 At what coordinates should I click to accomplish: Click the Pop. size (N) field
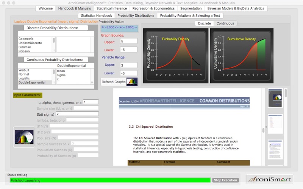click(78, 138)
